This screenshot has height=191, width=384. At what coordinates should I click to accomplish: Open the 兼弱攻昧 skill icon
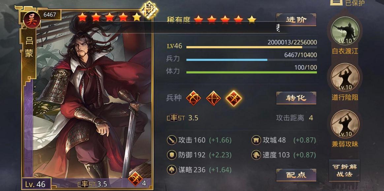(x=345, y=124)
